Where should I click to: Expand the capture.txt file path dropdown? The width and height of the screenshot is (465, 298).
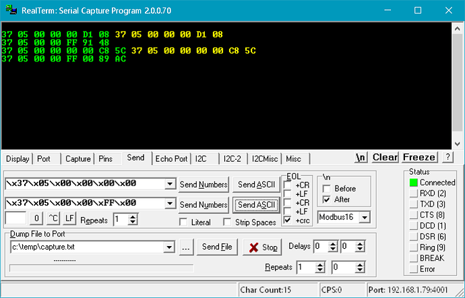point(169,247)
